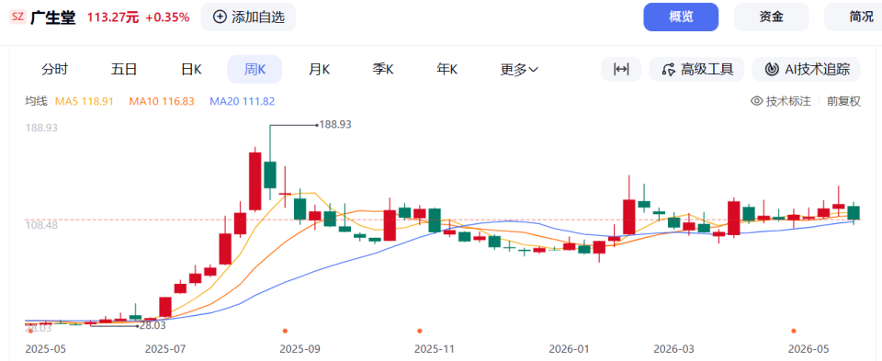
Task: Click the tall green candle at the 188.93 peak
Action: point(270,175)
